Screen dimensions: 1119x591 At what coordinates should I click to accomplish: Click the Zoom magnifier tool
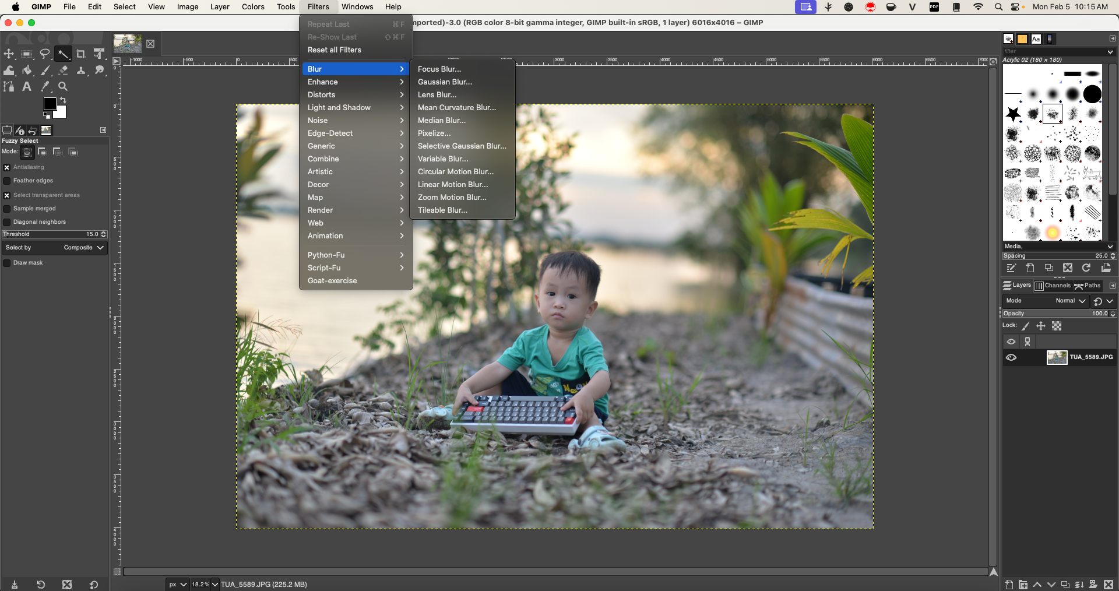pos(63,87)
